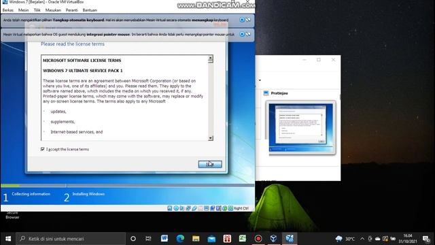The width and height of the screenshot is (435, 245).
Task: Open Microsoft Word from the taskbar
Action: pos(164,238)
